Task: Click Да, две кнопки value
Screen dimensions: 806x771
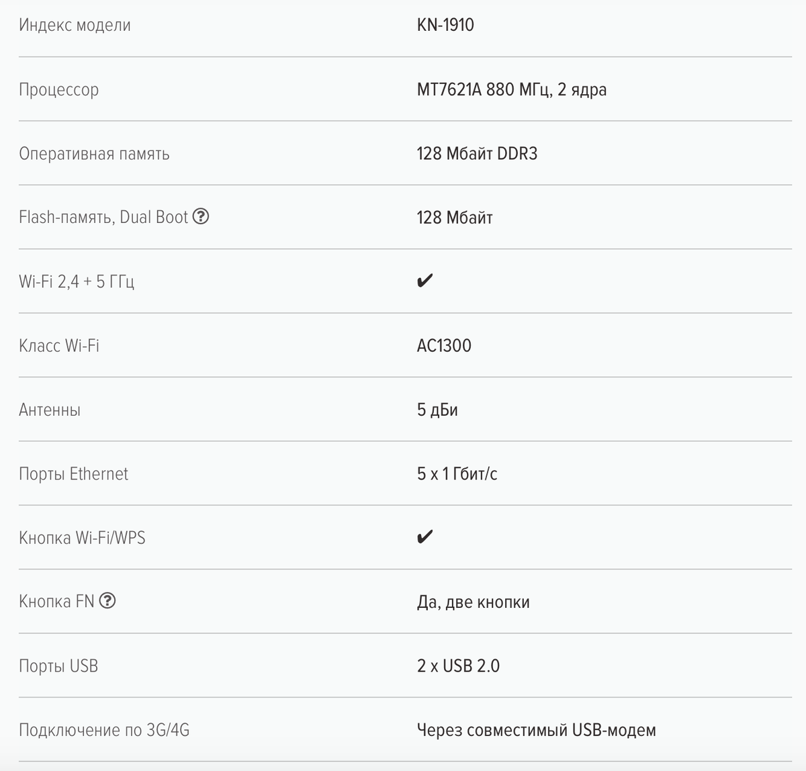Action: (473, 602)
